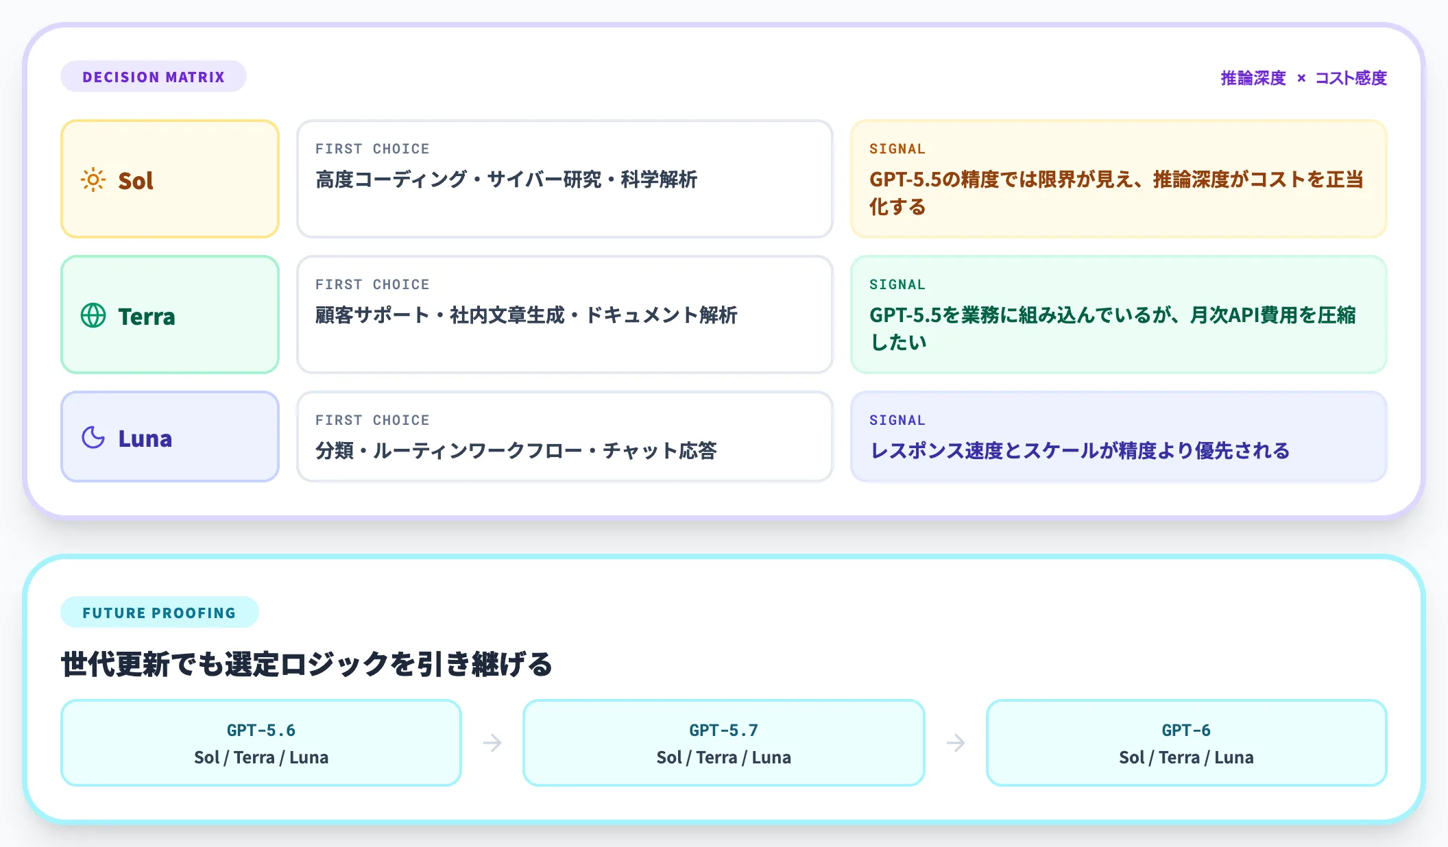Viewport: 1448px width, 847px height.
Task: Click the FIRST CHOICE label in Terra row
Action: pos(372,284)
